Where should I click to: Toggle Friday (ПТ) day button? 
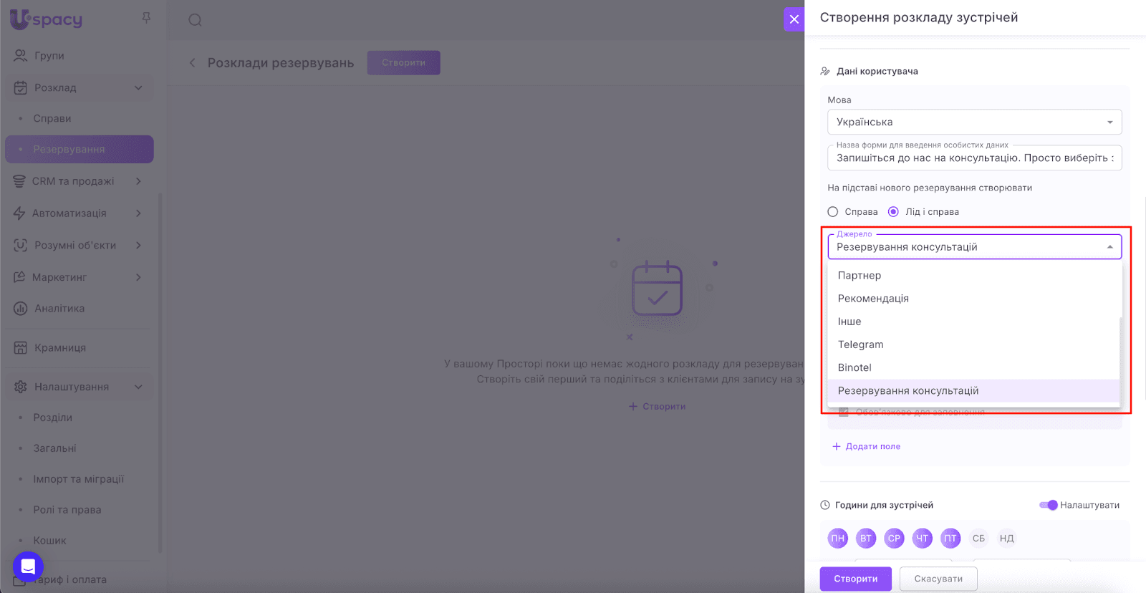tap(950, 539)
